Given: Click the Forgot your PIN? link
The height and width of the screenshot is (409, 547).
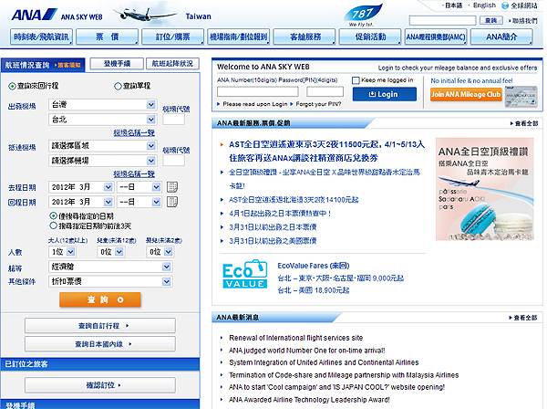Looking at the screenshot, I should click(318, 104).
